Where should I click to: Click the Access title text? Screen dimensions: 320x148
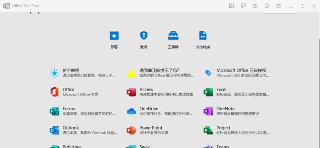pyautogui.click(x=146, y=90)
